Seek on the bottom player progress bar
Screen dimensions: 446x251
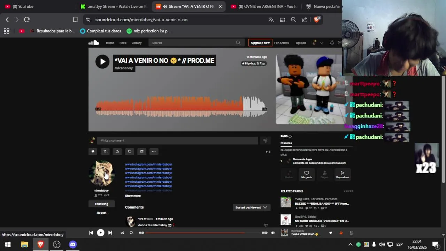click(203, 233)
